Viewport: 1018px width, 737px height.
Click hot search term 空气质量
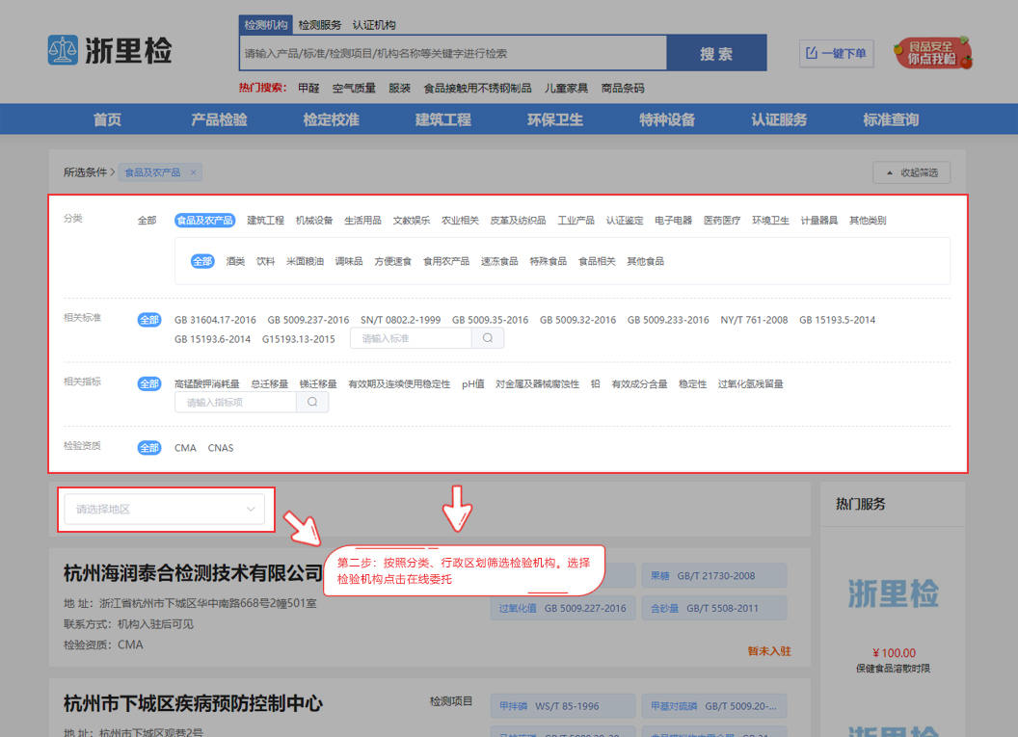(x=354, y=88)
